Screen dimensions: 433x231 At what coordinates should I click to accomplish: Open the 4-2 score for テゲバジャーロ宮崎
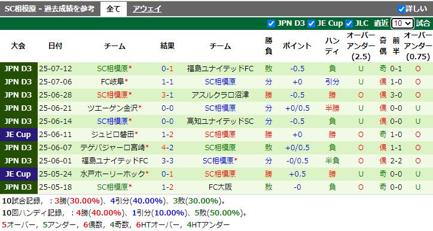click(167, 148)
